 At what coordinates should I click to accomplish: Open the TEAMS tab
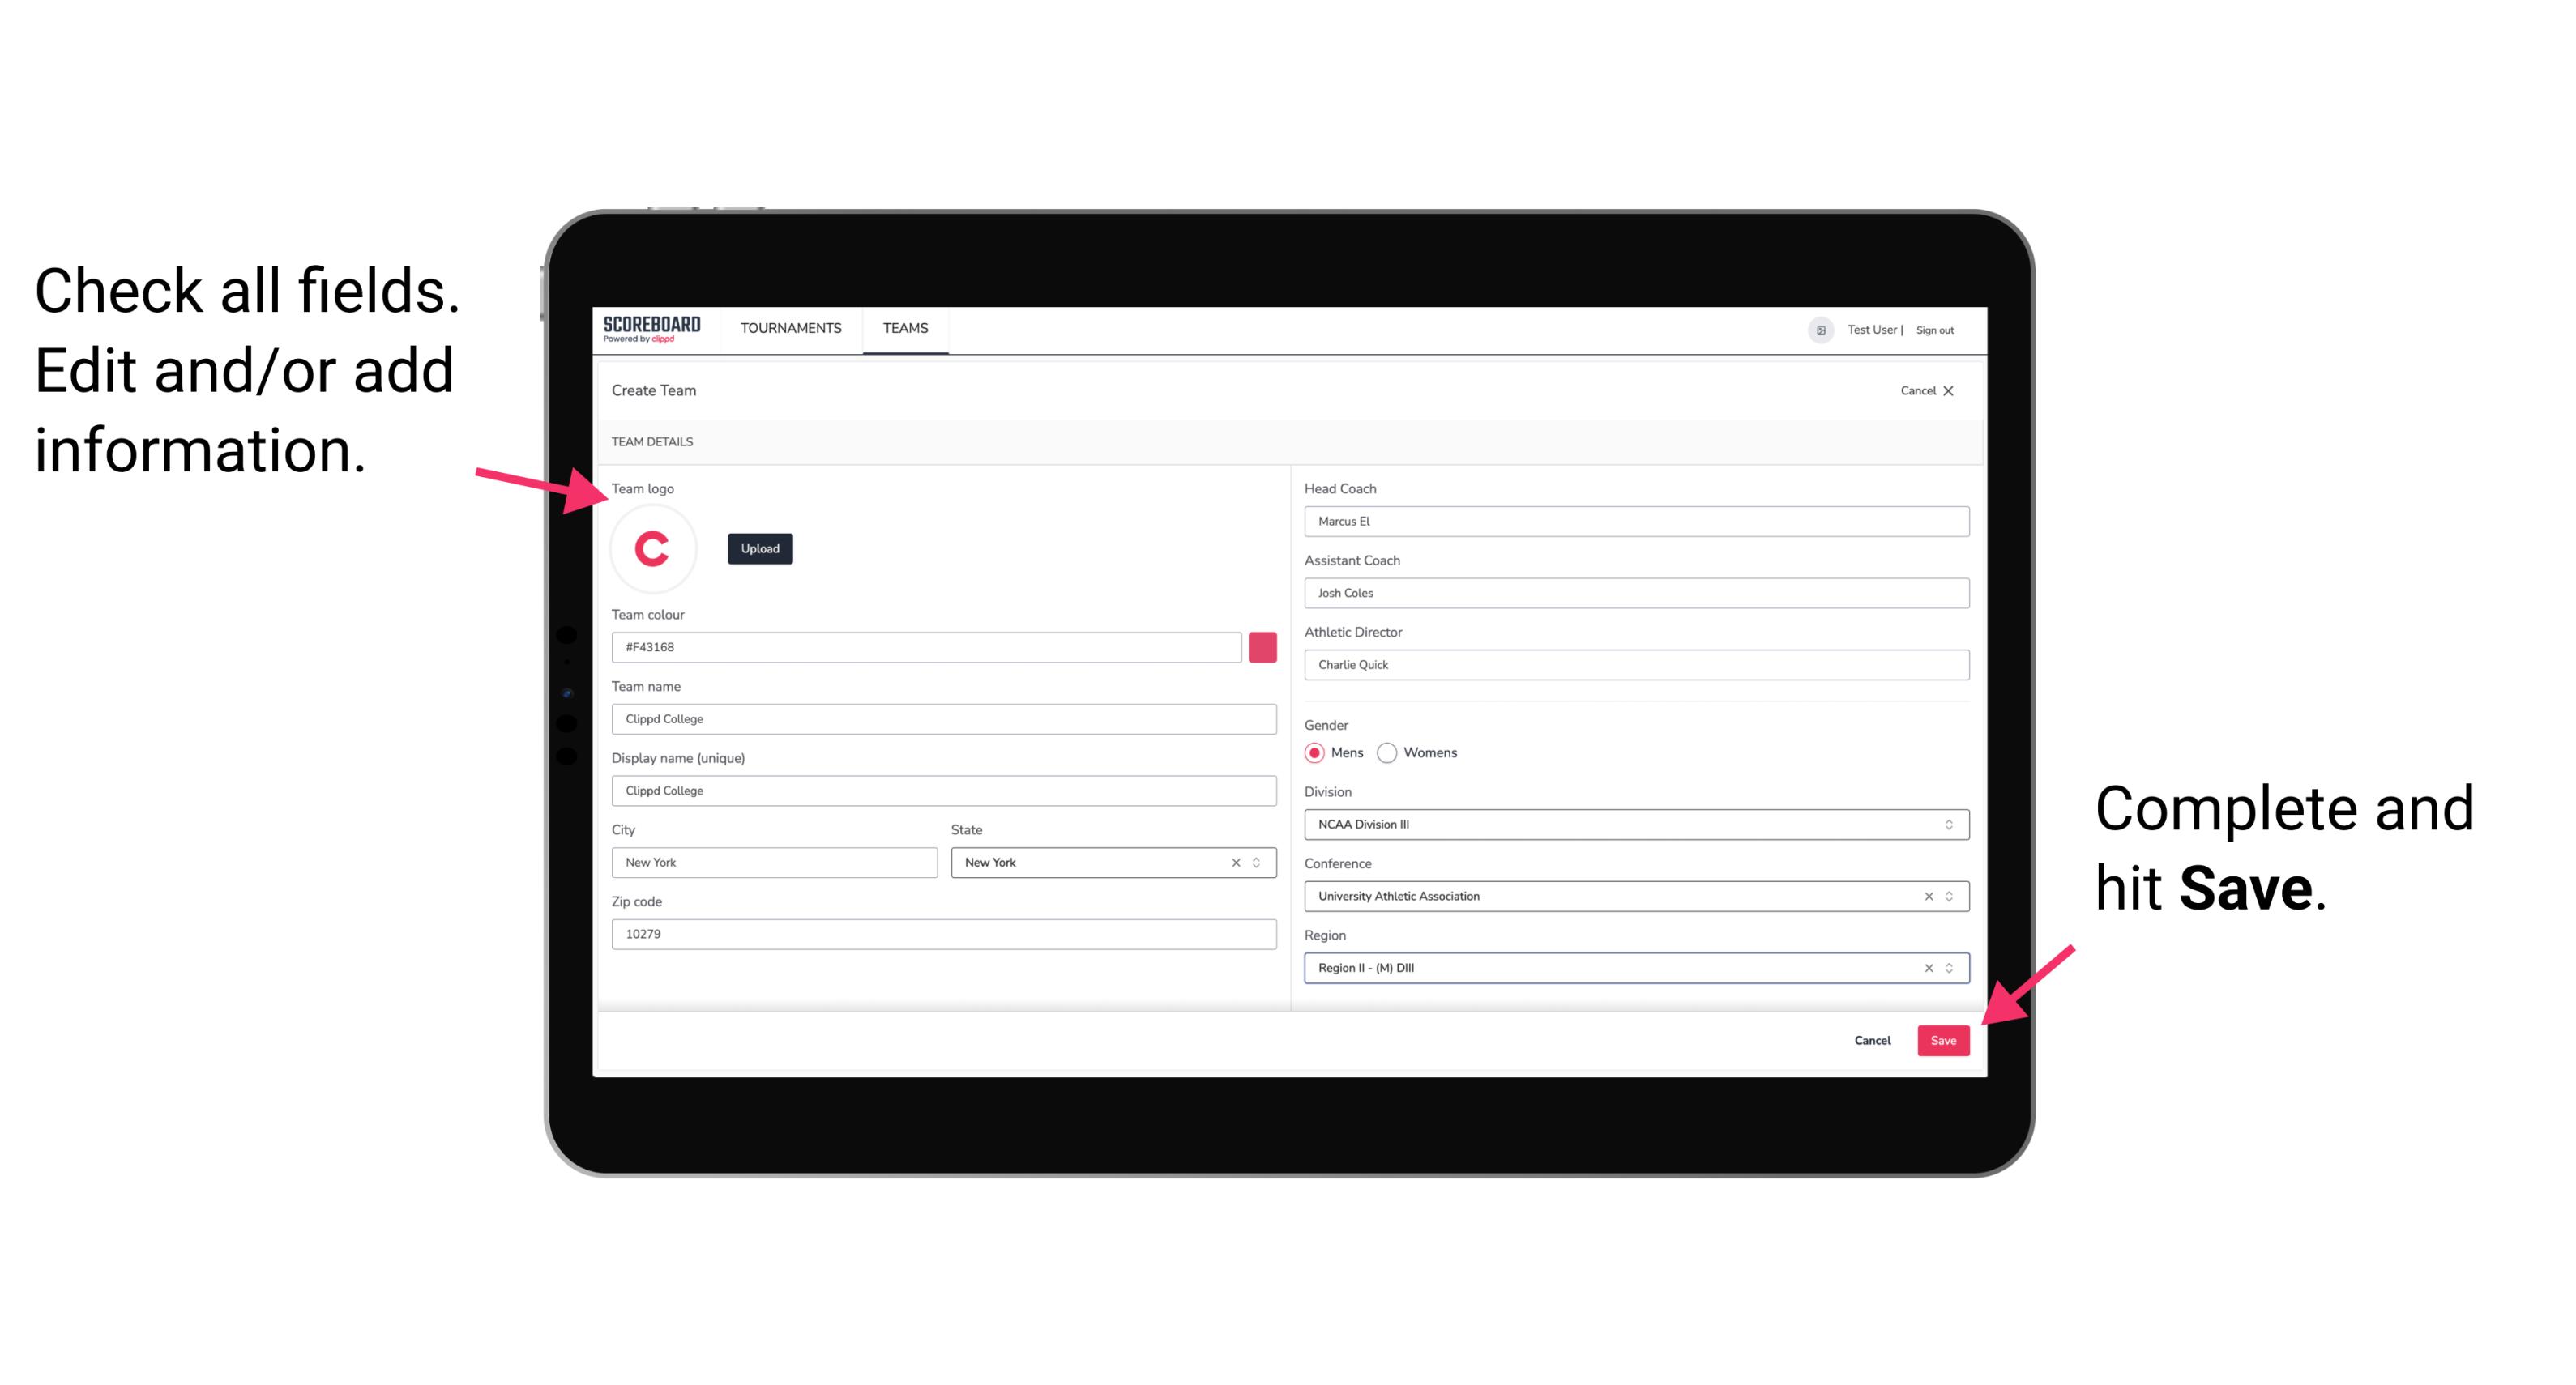click(x=904, y=329)
